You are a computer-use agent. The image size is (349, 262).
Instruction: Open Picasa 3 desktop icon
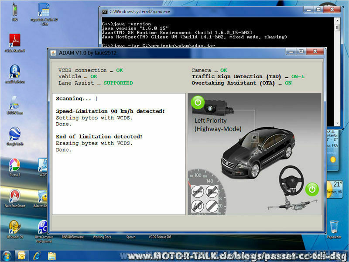[15, 167]
